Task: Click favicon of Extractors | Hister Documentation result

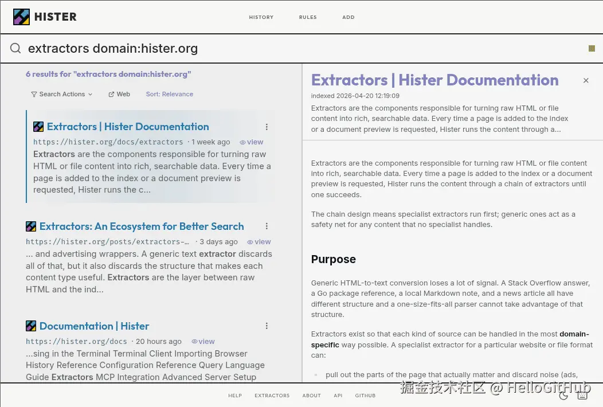Action: click(x=38, y=127)
